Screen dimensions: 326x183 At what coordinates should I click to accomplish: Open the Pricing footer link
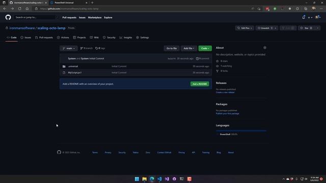(x=181, y=152)
